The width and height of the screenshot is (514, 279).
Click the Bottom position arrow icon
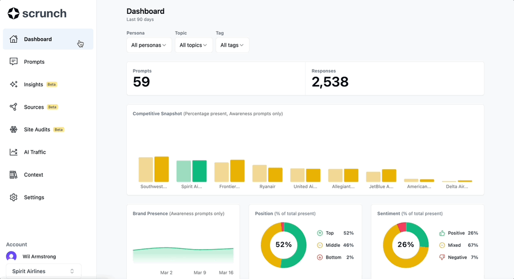pyautogui.click(x=320, y=258)
